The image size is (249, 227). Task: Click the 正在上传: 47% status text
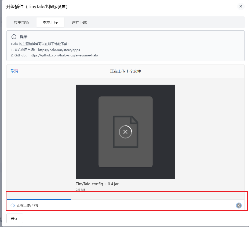(28, 206)
